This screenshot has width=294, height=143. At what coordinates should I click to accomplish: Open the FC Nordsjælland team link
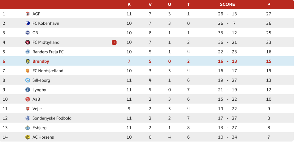pos(48,71)
